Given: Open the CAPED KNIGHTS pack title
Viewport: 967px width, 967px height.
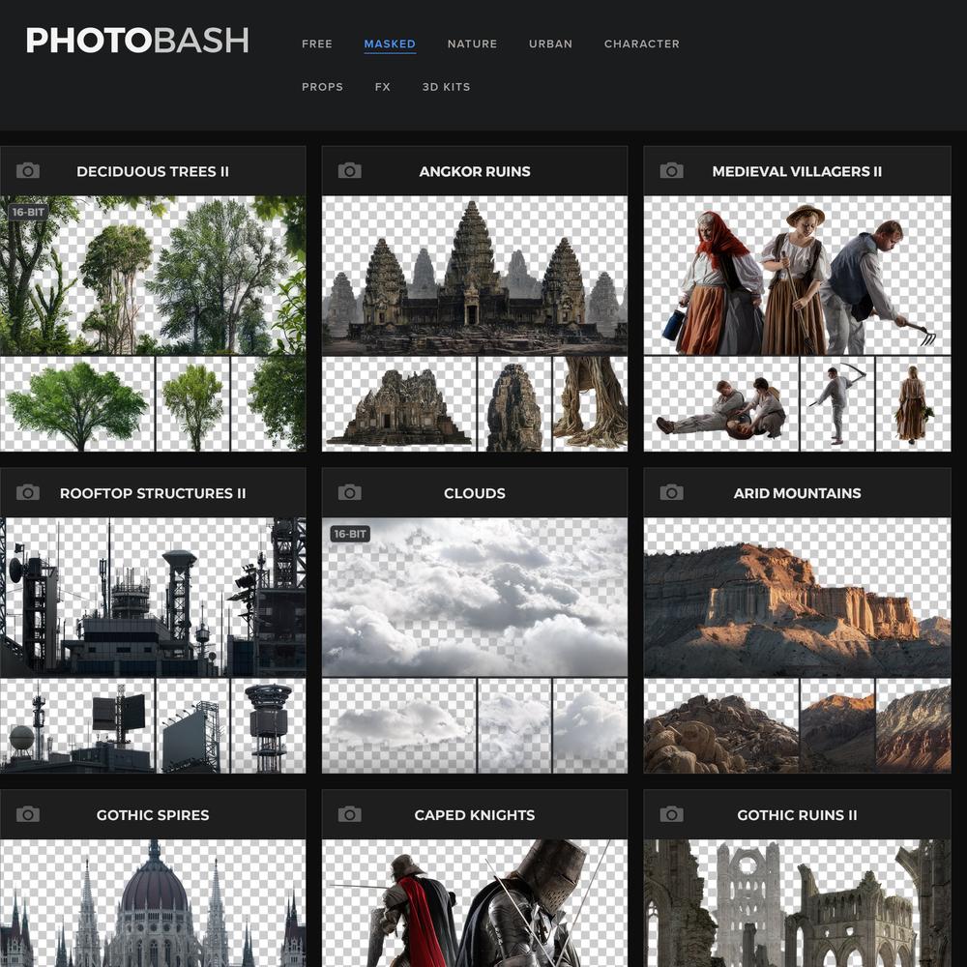Looking at the screenshot, I should [475, 815].
